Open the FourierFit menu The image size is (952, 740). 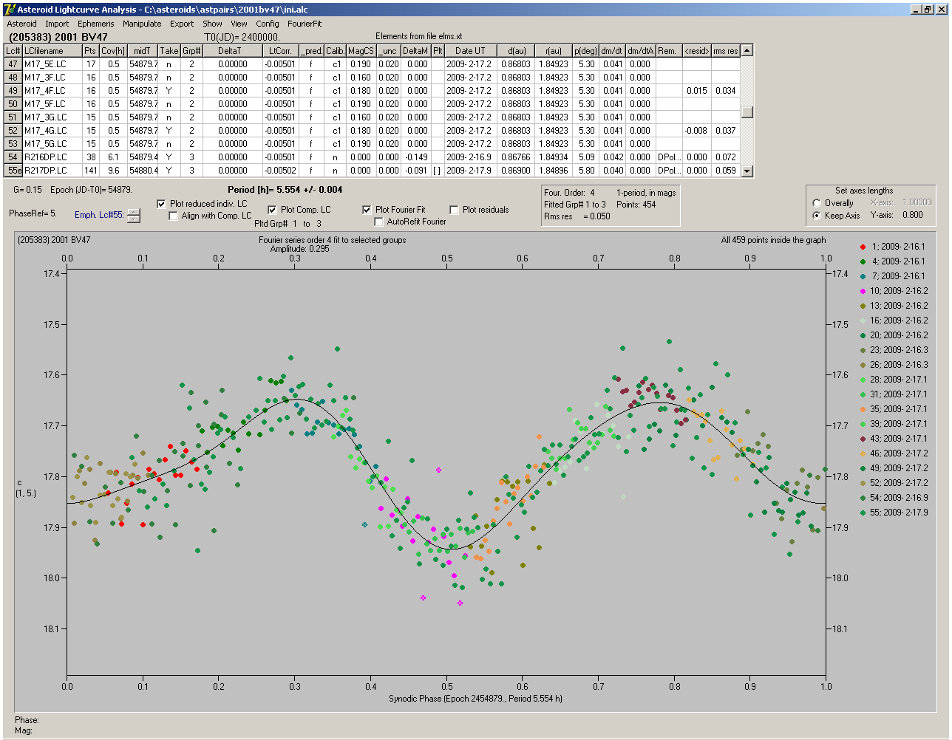[x=305, y=24]
